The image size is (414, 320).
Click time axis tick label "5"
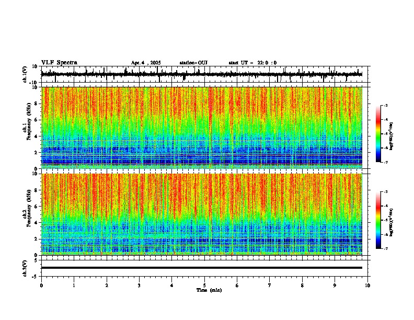[x=204, y=285]
